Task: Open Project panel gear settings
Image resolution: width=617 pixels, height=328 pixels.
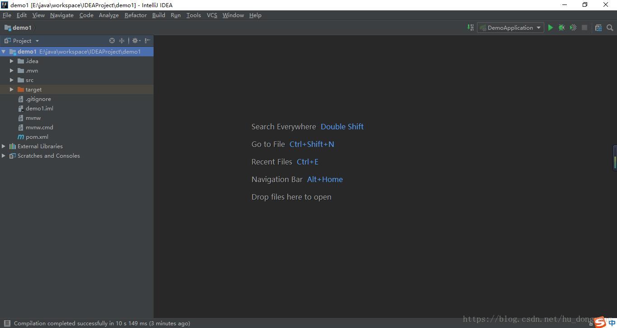Action: [x=136, y=41]
